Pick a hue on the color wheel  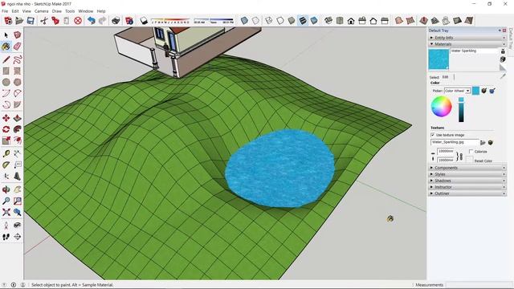pos(441,107)
